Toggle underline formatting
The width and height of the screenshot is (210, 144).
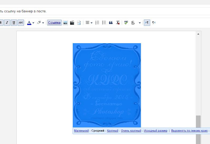[14, 23]
